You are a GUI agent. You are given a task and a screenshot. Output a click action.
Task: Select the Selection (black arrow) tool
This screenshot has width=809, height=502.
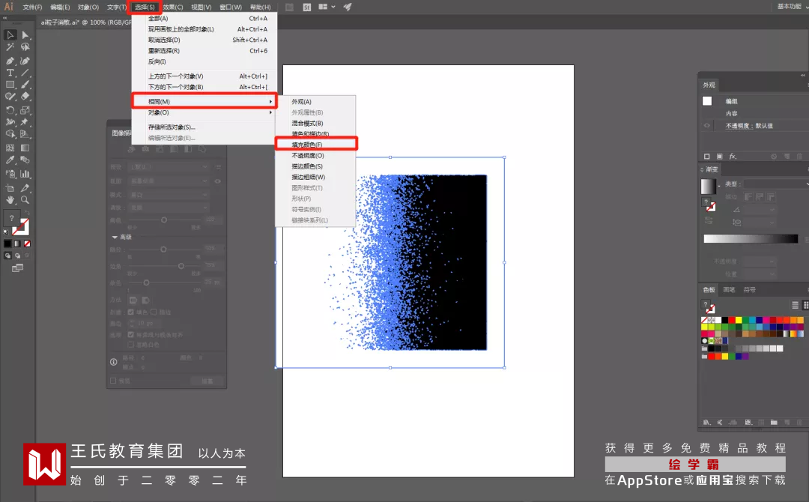click(10, 35)
